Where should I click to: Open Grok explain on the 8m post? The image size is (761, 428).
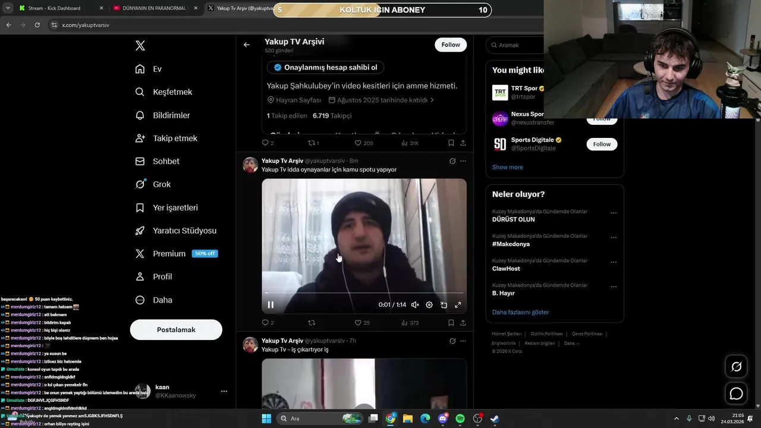pyautogui.click(x=452, y=161)
